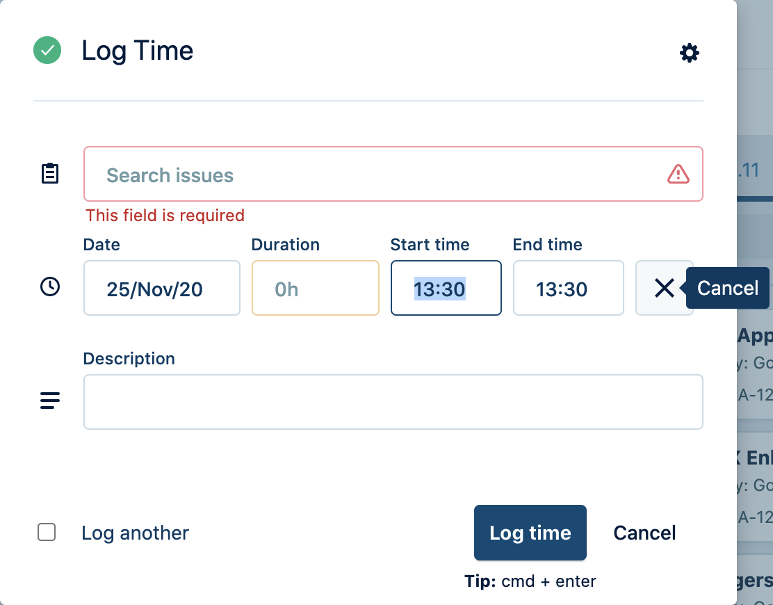
Task: Click the dark Cancel tooltip
Action: coord(728,288)
